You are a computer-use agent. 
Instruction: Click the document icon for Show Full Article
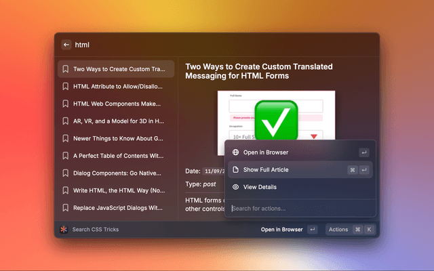click(x=235, y=170)
